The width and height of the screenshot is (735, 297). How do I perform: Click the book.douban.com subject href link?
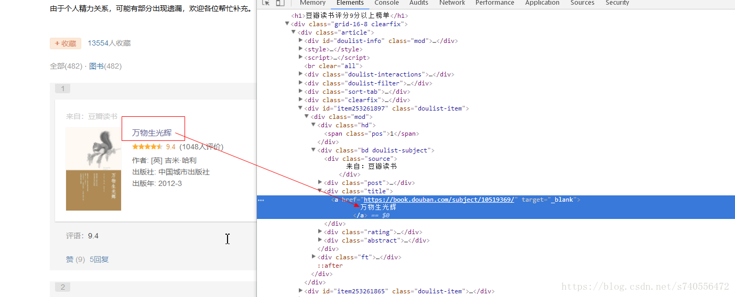439,200
